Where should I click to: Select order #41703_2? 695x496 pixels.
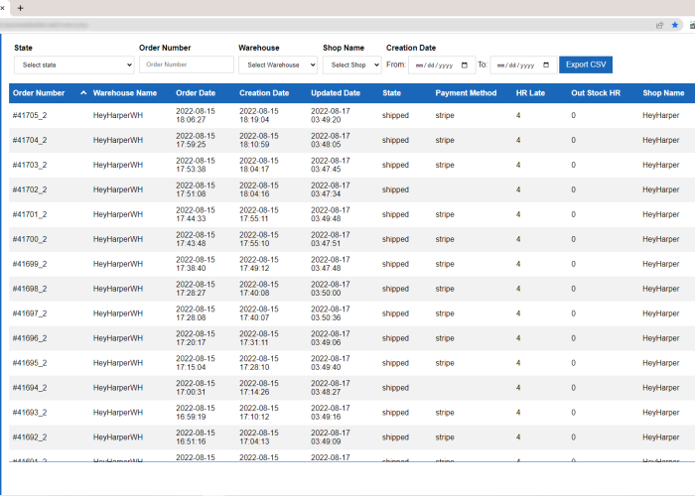point(30,166)
